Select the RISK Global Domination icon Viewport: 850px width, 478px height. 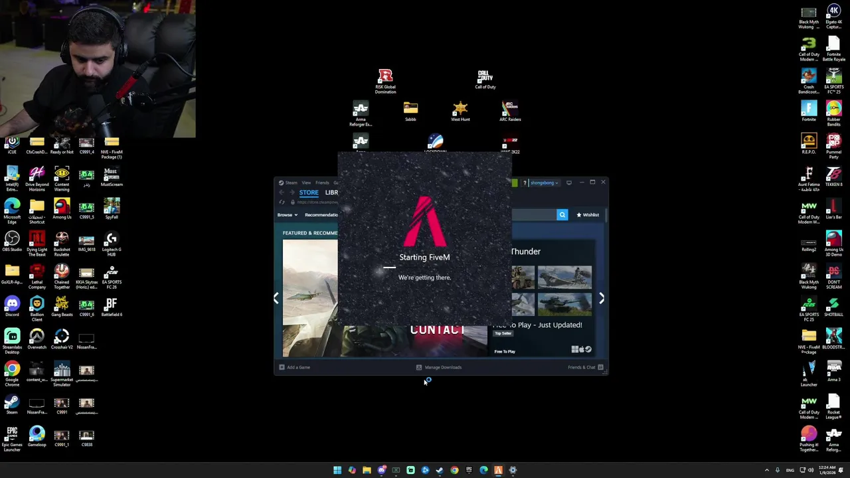click(385, 81)
